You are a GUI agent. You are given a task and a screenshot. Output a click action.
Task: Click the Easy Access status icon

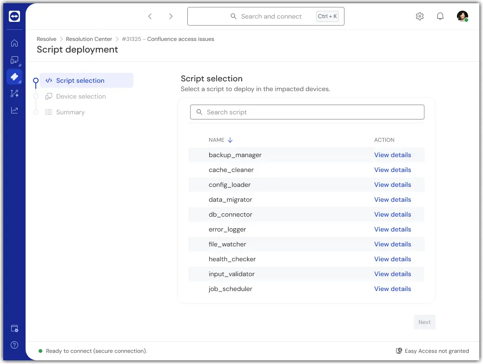tap(399, 351)
